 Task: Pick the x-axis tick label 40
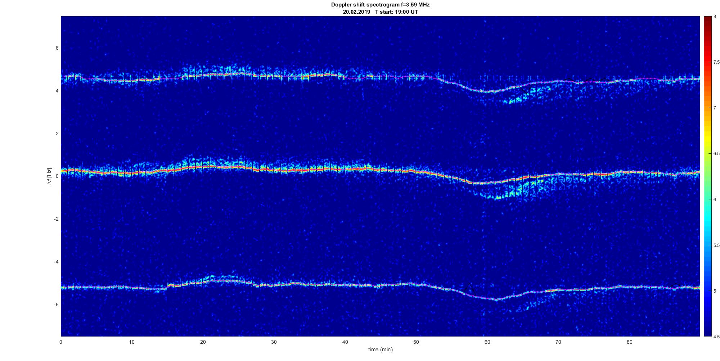345,342
